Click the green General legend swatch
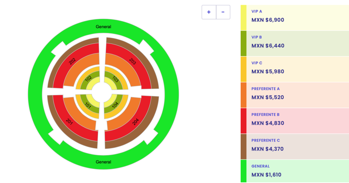Viewport: 349px width, 183px height. (243, 171)
